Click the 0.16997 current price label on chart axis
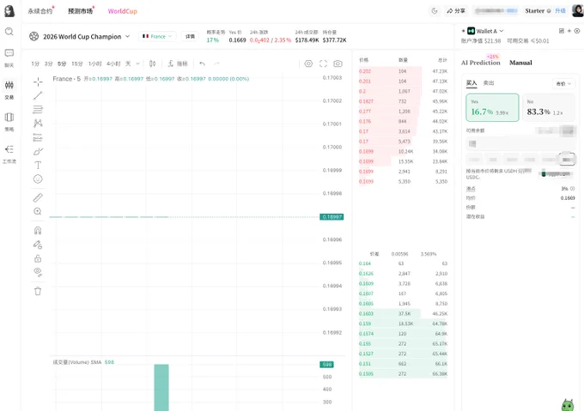Image resolution: width=584 pixels, height=411 pixels. tap(332, 217)
